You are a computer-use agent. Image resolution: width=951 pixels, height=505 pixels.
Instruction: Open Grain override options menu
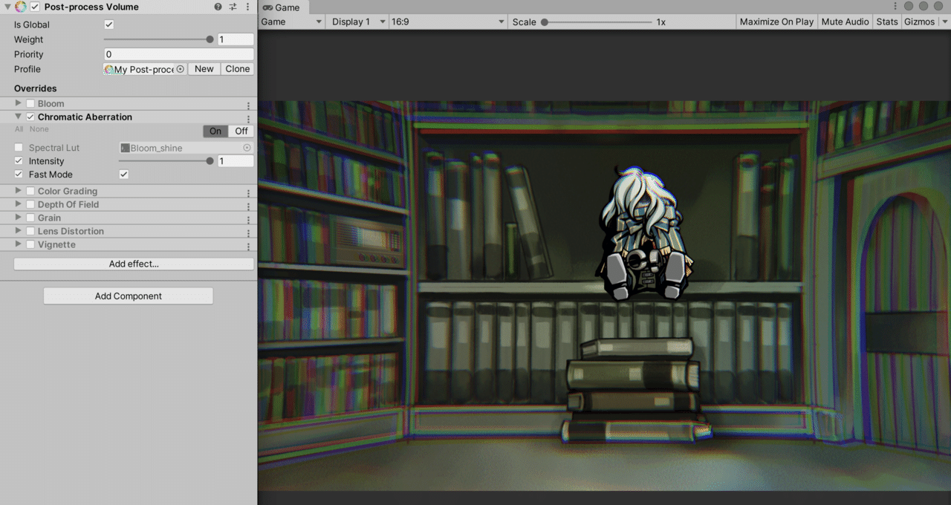(248, 219)
